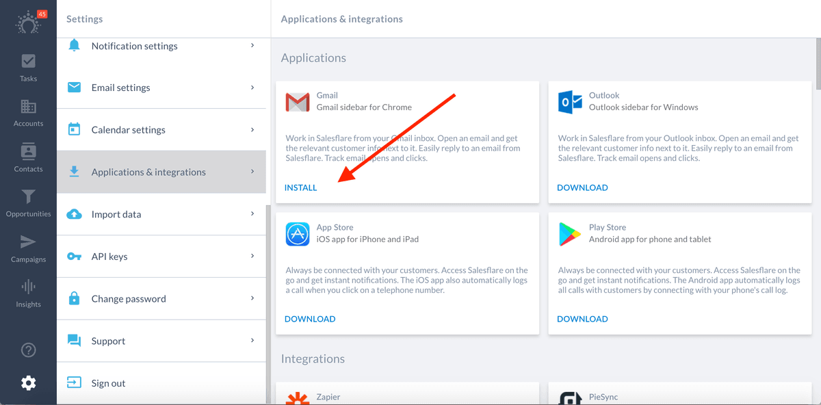This screenshot has height=405, width=821.
Task: Open Import data settings item
Action: coord(161,214)
